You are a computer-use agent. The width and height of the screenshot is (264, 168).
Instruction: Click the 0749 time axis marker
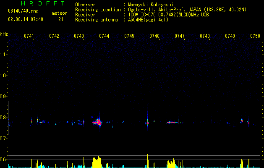pyautogui.click(x=230, y=36)
